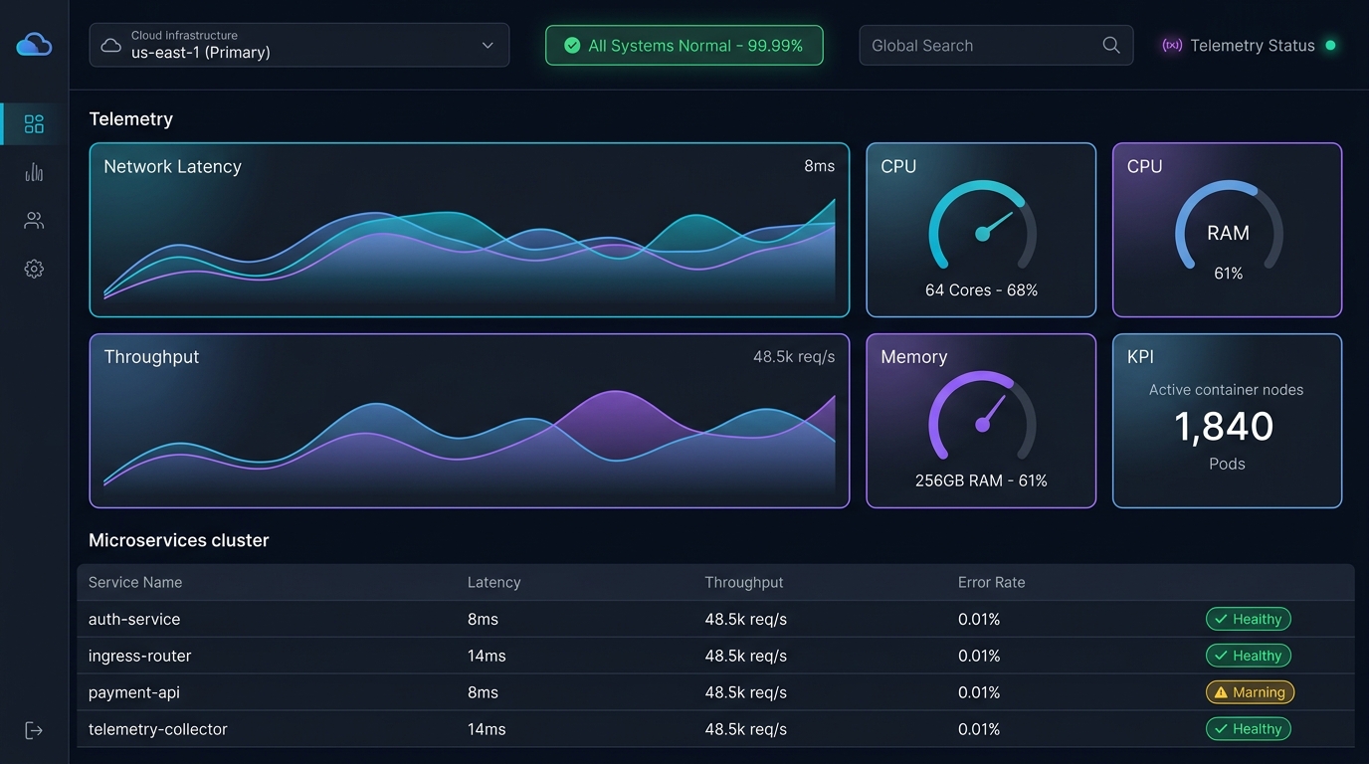
Task: Select the Throughput chart card
Action: pyautogui.click(x=470, y=421)
